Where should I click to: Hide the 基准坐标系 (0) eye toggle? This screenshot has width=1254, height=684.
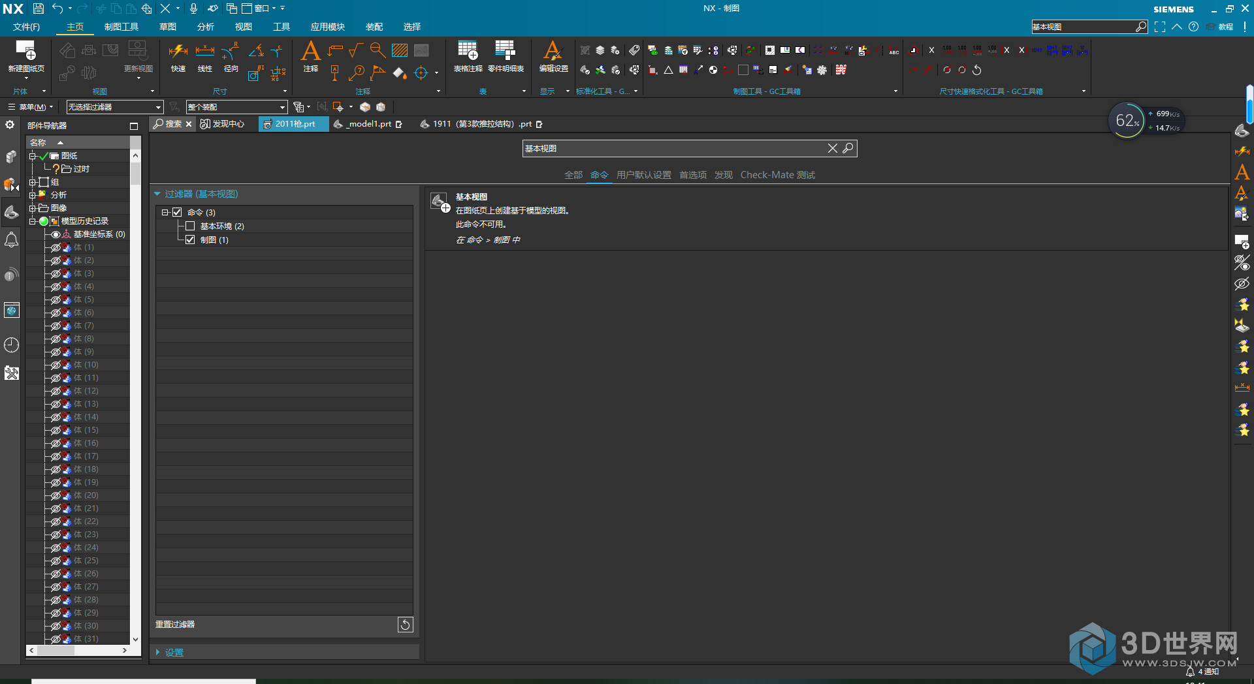(56, 234)
